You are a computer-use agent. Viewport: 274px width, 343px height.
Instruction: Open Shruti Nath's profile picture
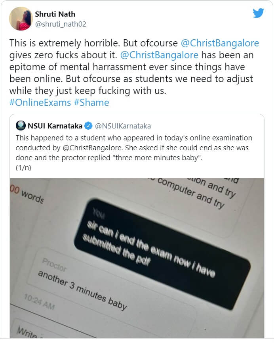21,18
